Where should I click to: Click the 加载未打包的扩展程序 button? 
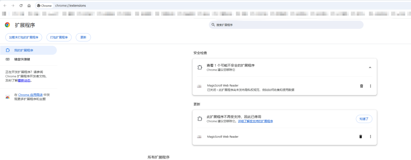point(24,37)
